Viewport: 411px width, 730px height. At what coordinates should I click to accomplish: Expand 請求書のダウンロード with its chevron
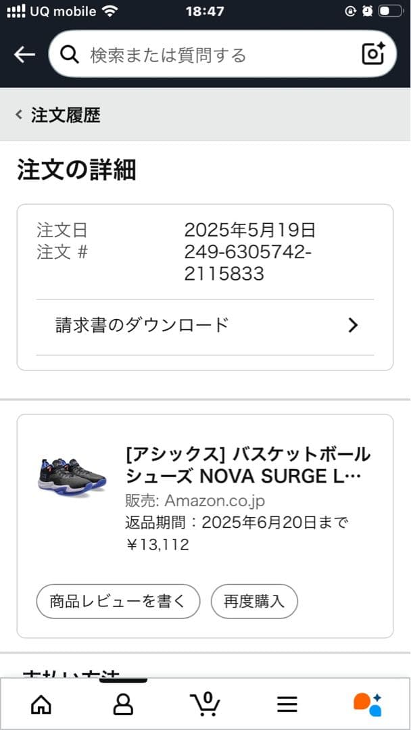coord(352,325)
